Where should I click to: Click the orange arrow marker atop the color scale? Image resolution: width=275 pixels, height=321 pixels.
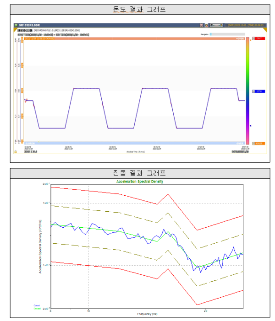tap(250, 40)
